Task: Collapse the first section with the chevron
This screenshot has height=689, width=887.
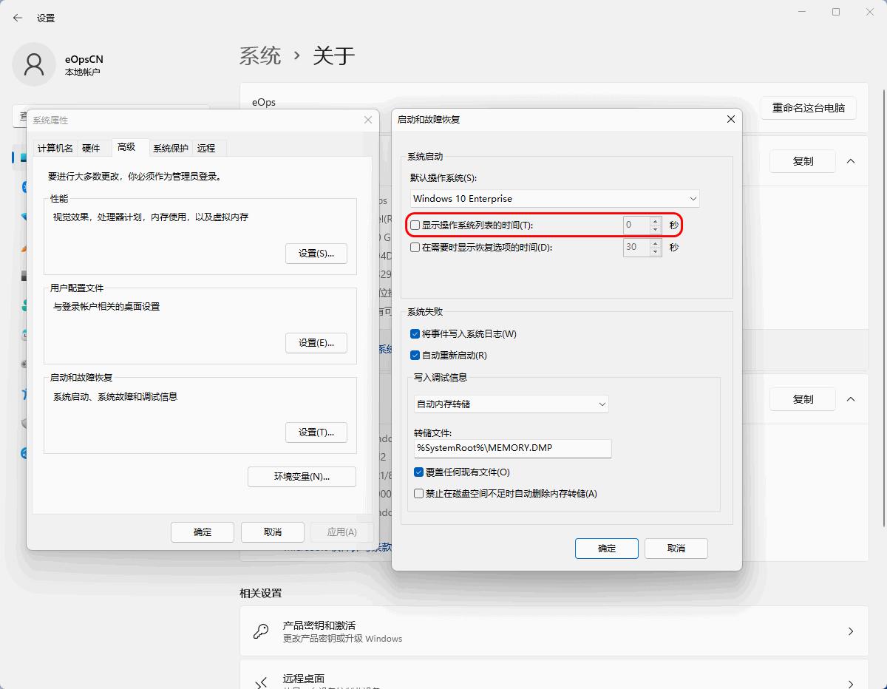Action: pyautogui.click(x=852, y=161)
